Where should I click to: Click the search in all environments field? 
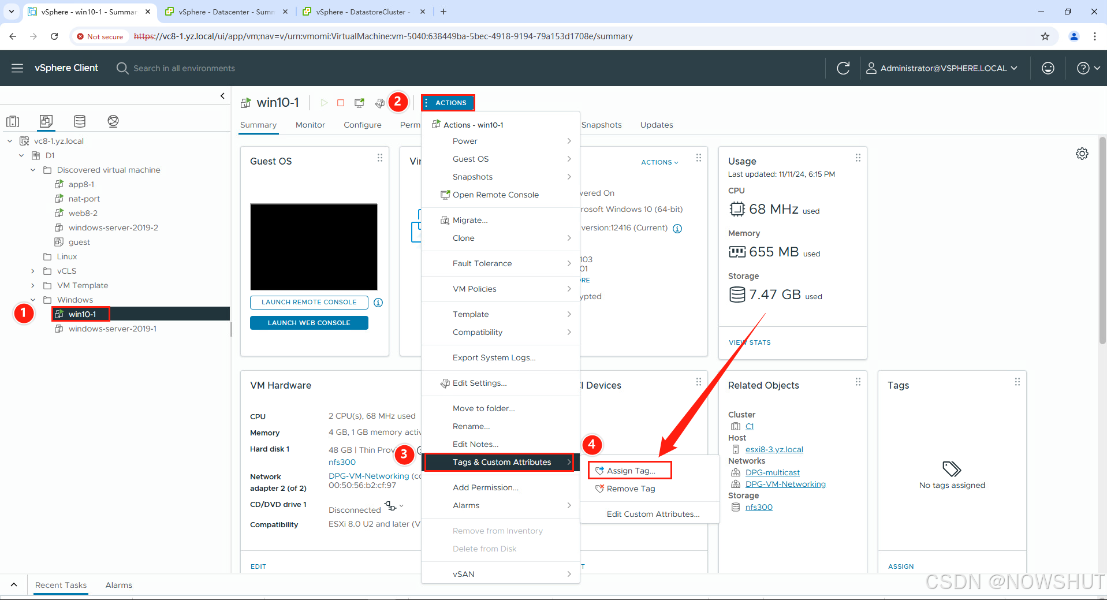coord(184,68)
